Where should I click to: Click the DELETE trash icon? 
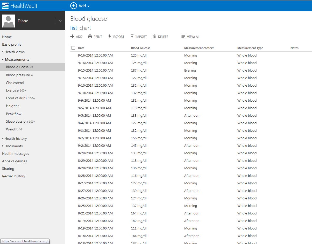(154, 37)
